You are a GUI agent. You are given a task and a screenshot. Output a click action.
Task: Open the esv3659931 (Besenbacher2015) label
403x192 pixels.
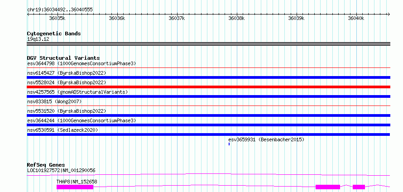(266, 139)
